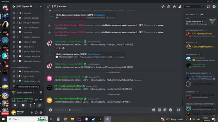The image size is (218, 122).
Task: Click the search field in header
Action: (x=194, y=6)
